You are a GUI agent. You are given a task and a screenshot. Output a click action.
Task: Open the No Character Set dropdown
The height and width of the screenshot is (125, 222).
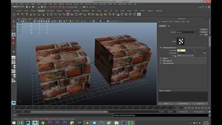[199, 112]
